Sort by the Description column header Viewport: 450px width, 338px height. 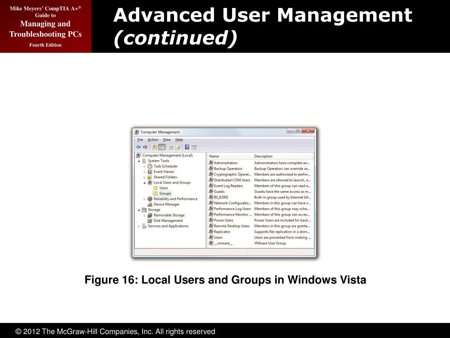pos(283,156)
